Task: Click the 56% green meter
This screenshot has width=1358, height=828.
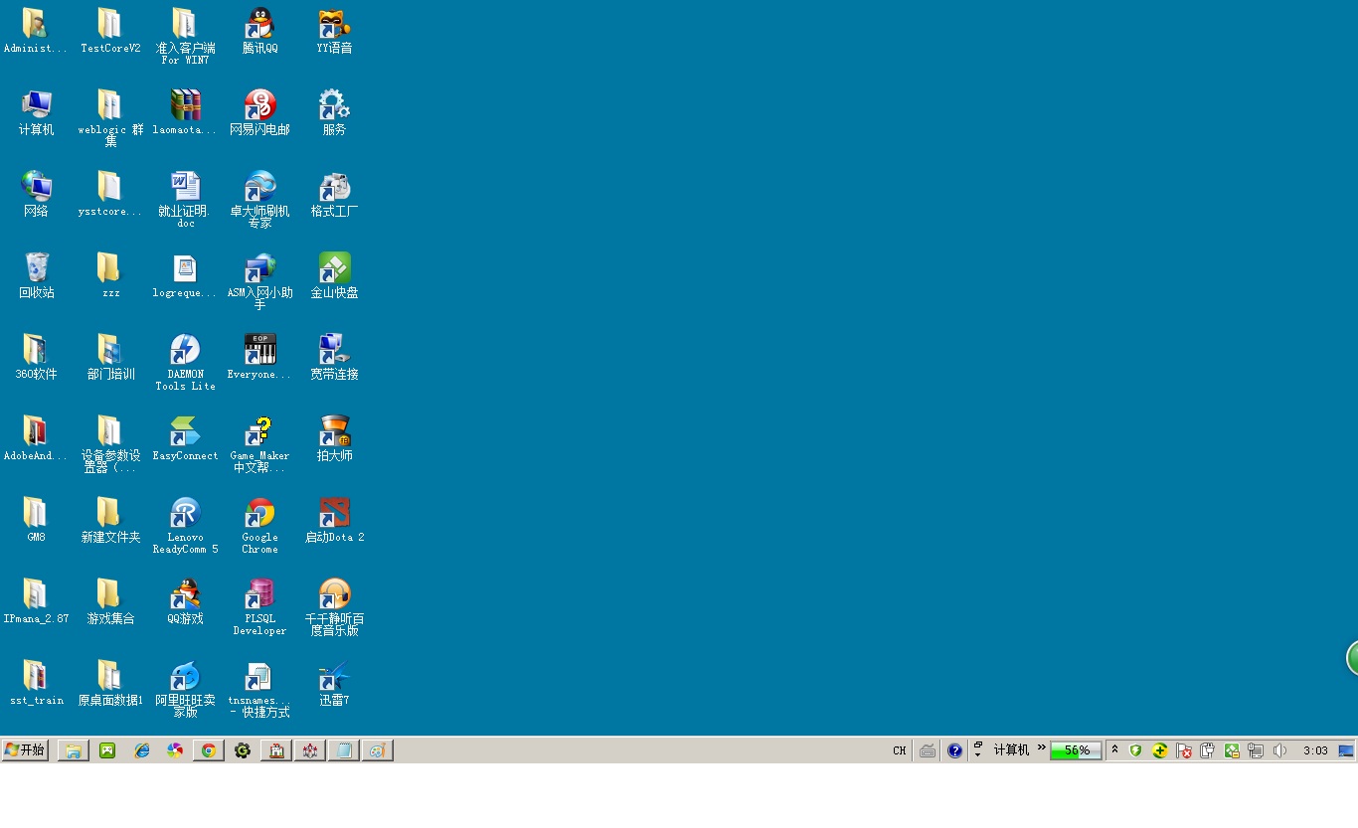Action: coord(1076,750)
